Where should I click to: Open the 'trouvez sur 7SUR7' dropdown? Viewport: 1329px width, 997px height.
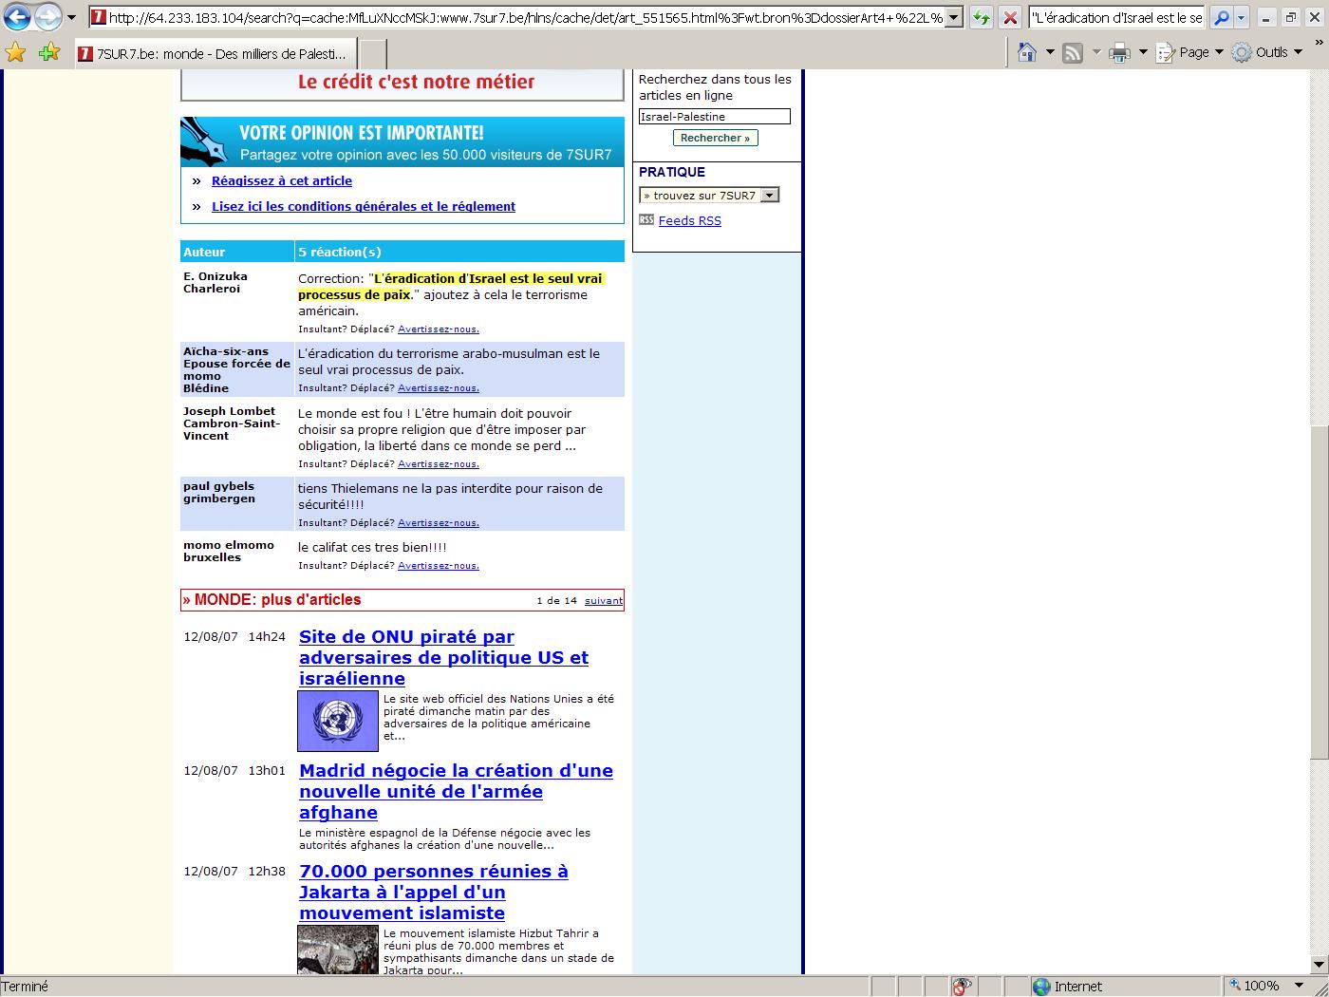(709, 196)
